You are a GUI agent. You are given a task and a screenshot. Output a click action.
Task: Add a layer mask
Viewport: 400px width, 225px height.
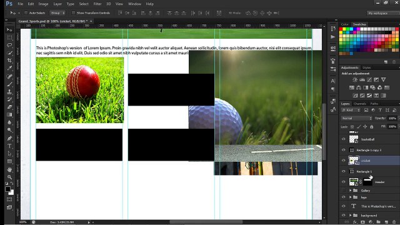[362, 222]
